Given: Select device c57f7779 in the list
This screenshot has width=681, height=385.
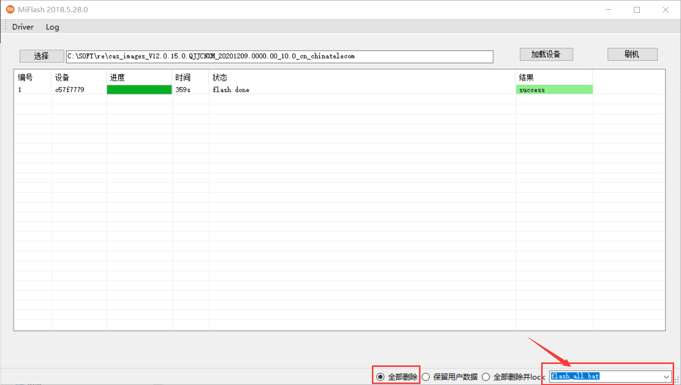Looking at the screenshot, I should 70,90.
